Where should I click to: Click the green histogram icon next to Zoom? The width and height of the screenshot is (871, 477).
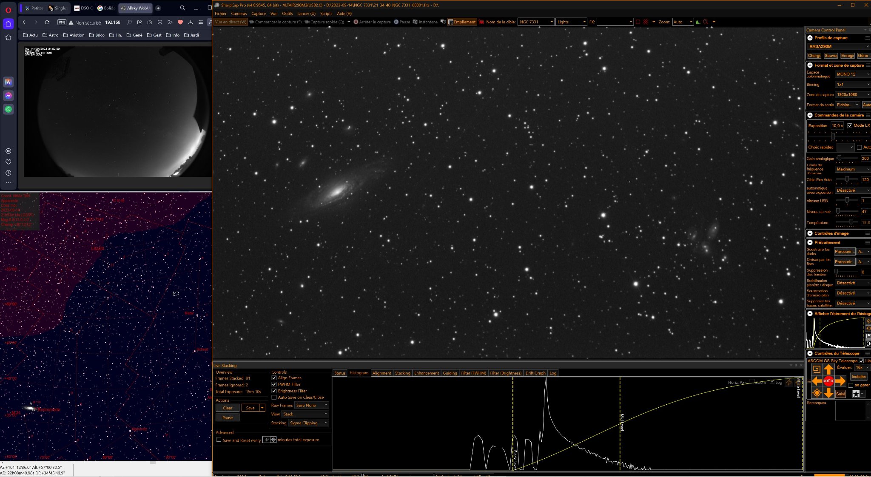click(698, 22)
